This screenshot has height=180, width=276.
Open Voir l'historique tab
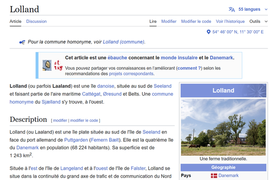230,21
